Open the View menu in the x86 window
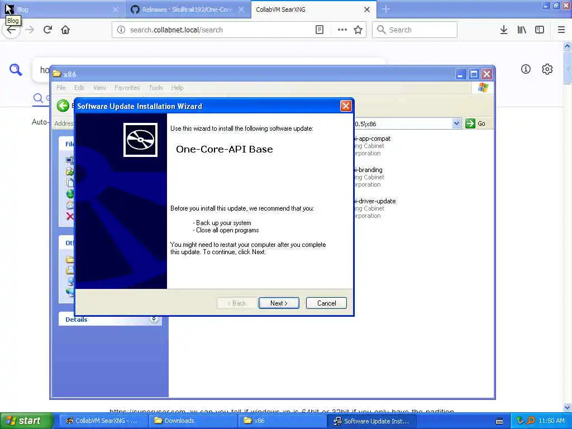This screenshot has width=572, height=429. (x=99, y=88)
